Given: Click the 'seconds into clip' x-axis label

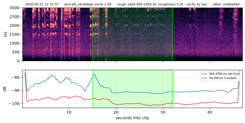Looking at the screenshot, I should (x=132, y=118).
